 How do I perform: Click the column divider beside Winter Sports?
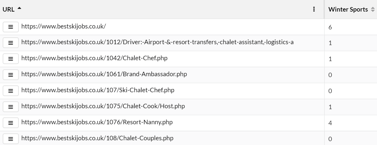[324, 9]
